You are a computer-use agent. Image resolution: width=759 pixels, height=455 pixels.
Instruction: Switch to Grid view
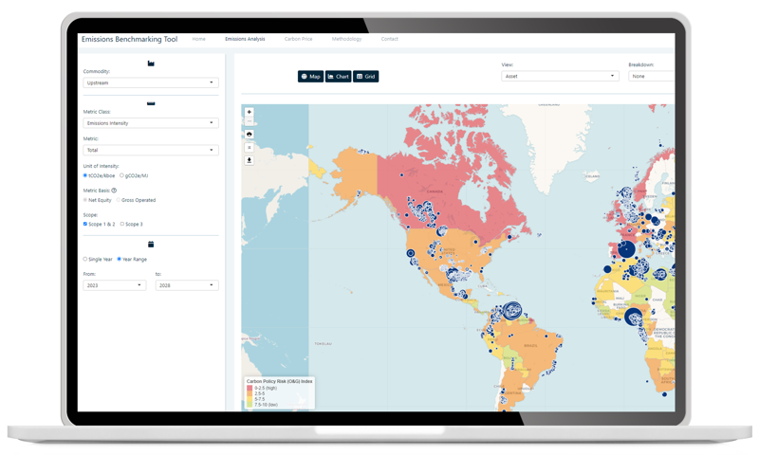tap(365, 76)
